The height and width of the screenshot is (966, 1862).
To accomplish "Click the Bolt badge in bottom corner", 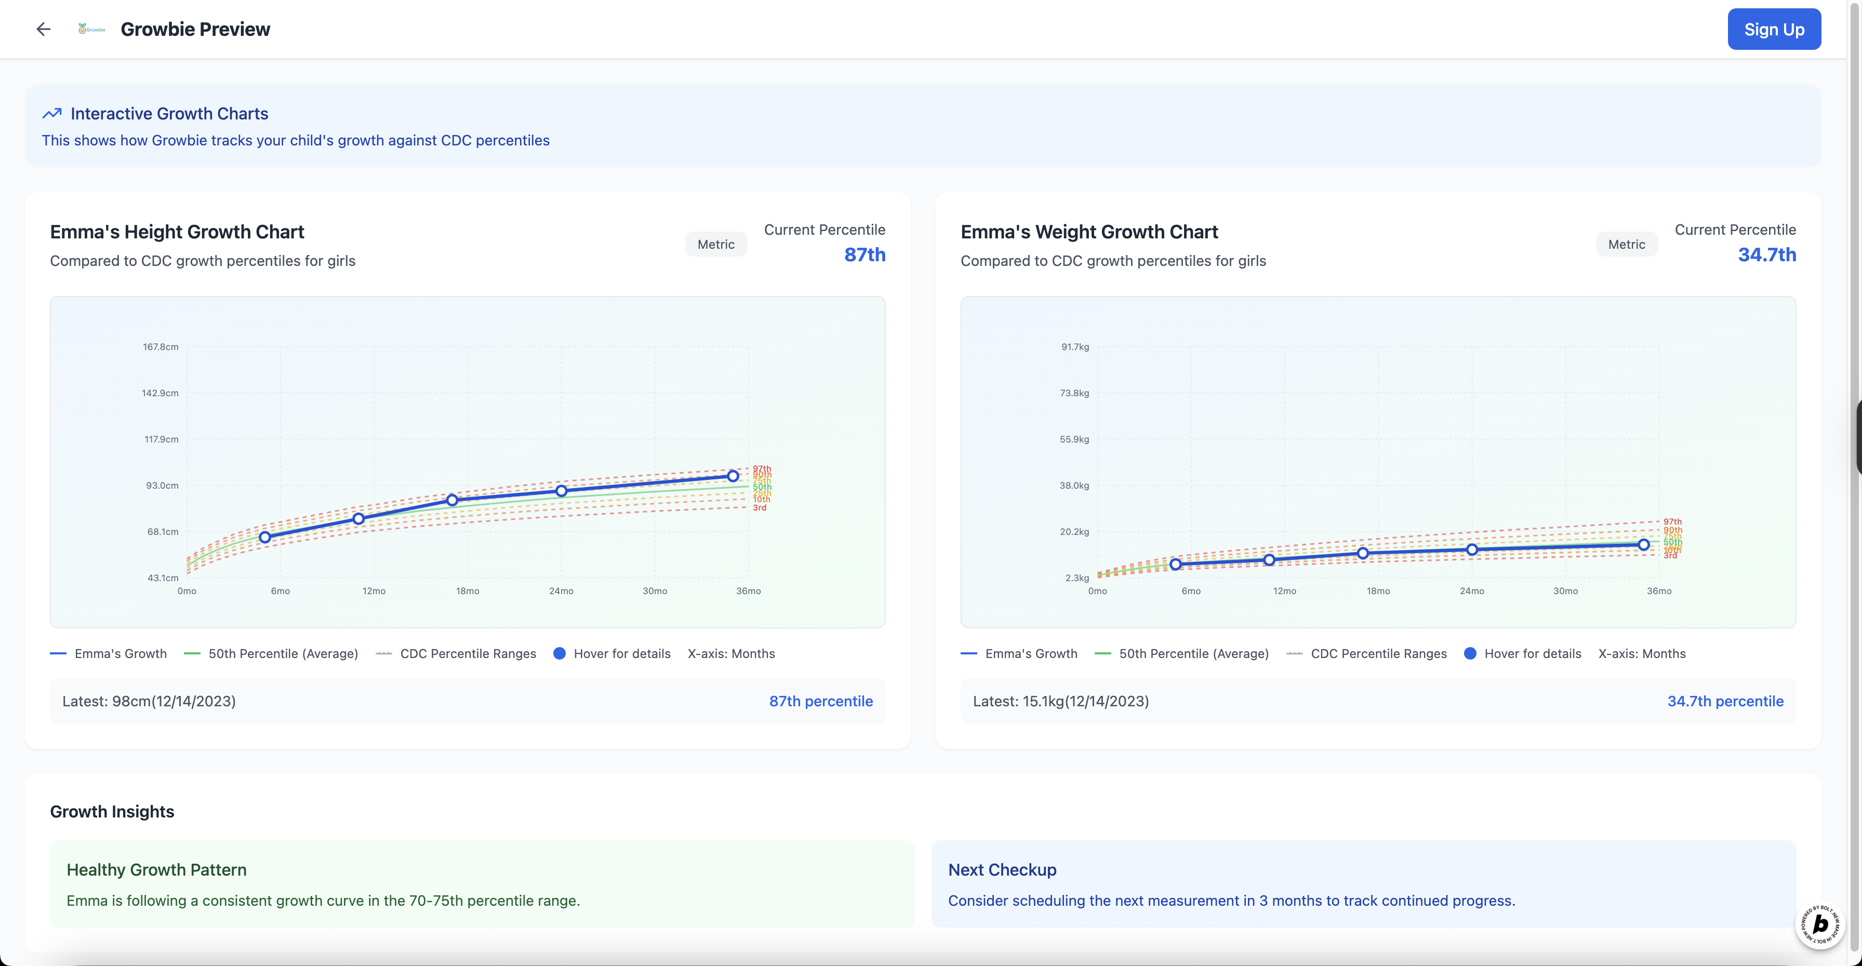I will [x=1819, y=923].
